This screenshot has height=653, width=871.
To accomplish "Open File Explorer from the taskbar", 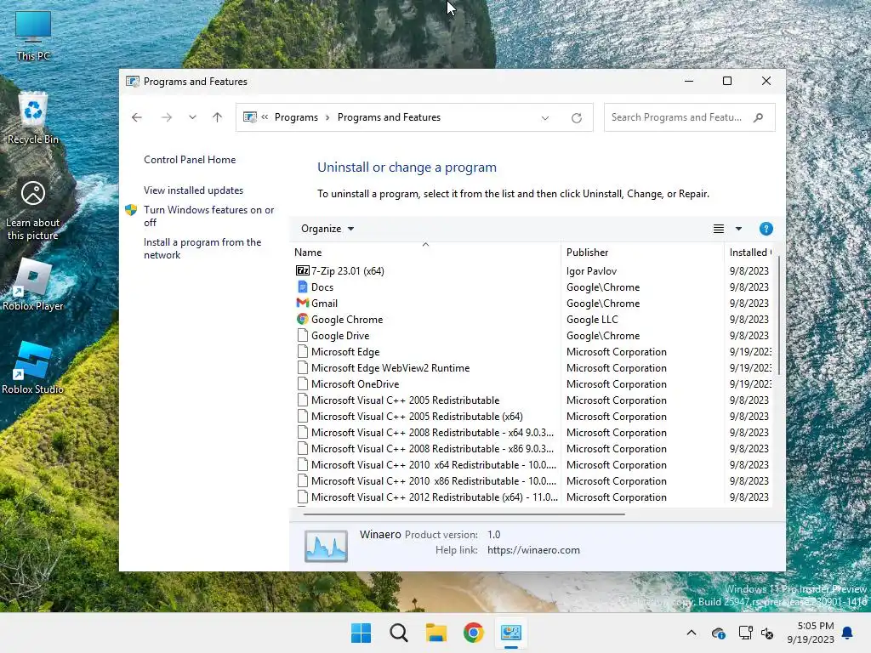I will [x=436, y=633].
